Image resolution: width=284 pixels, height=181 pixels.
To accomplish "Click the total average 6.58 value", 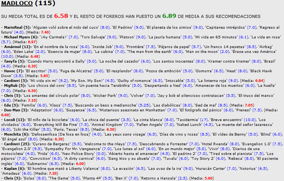I will click(x=61, y=16).
